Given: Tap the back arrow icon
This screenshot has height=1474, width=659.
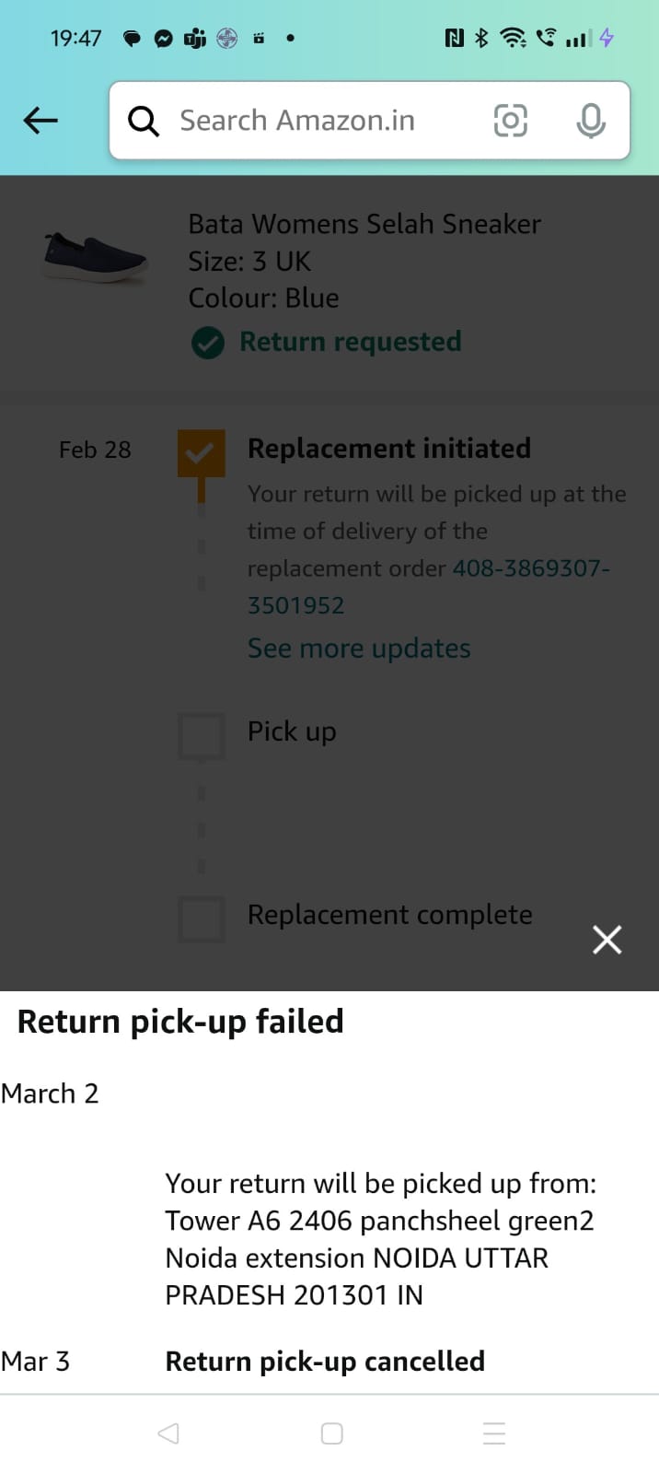Looking at the screenshot, I should [40, 121].
